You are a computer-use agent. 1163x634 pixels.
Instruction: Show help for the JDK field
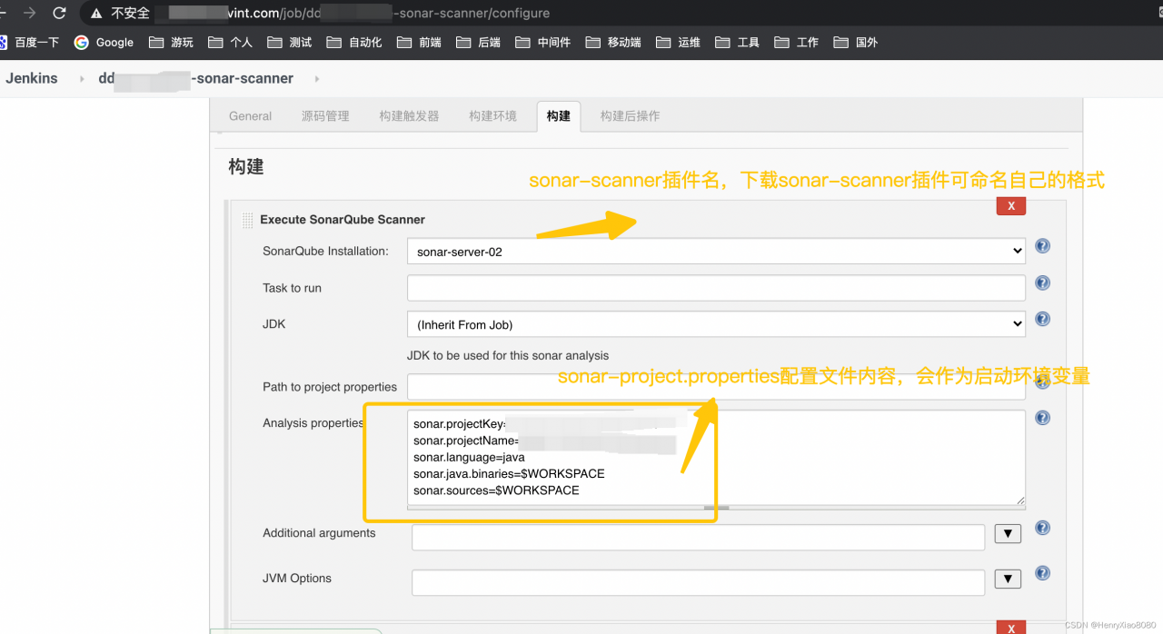(x=1043, y=319)
